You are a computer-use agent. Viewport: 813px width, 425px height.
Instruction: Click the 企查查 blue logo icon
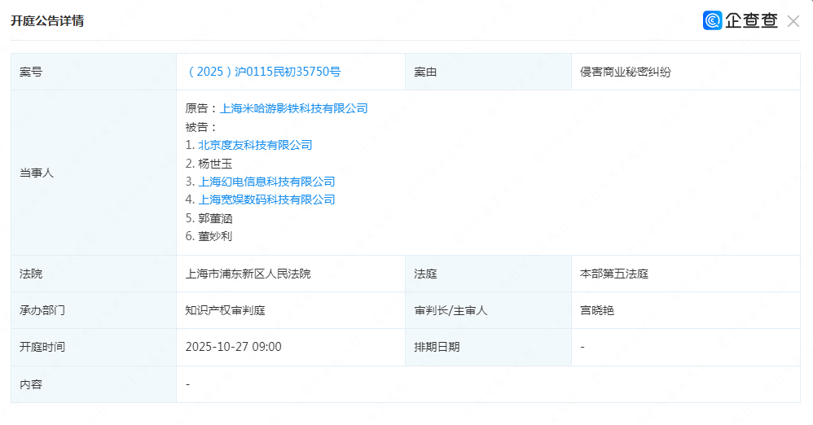click(713, 21)
